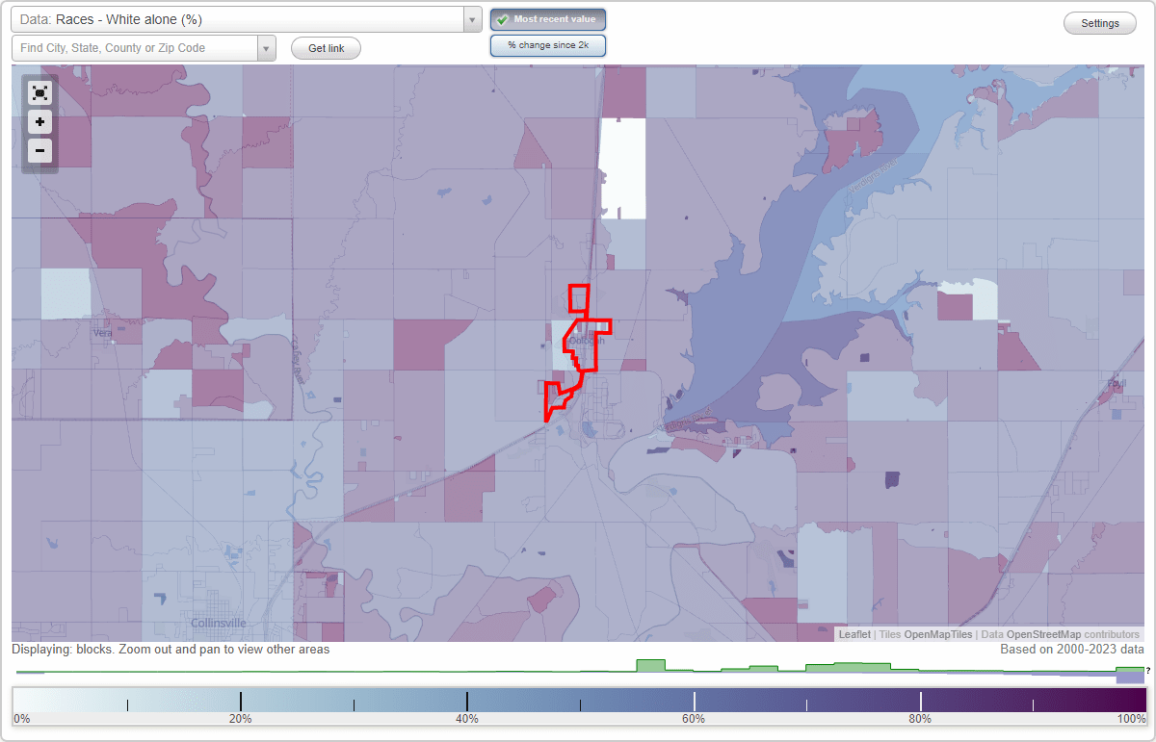This screenshot has height=742, width=1156.
Task: Zoom in using the plus map control
Action: pyautogui.click(x=39, y=122)
